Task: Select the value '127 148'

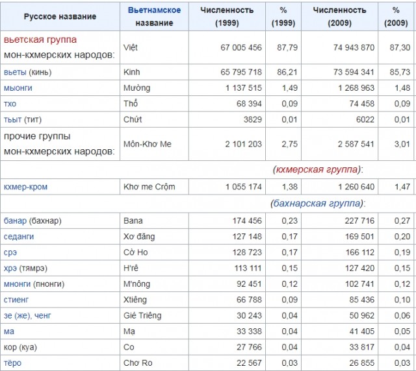Action: click(247, 237)
